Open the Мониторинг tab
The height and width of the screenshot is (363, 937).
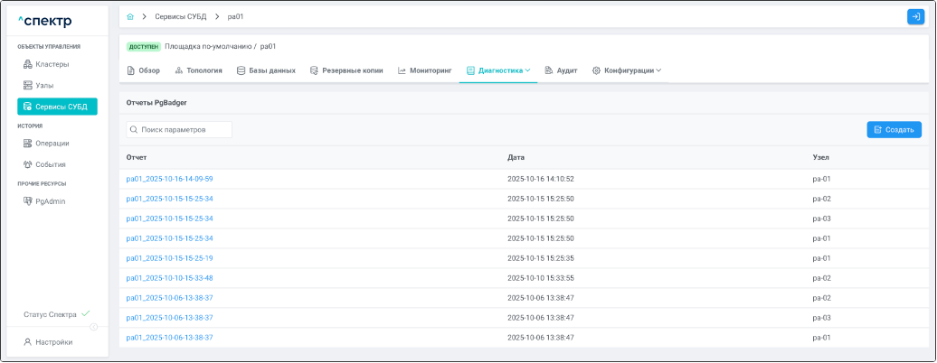pyautogui.click(x=424, y=70)
